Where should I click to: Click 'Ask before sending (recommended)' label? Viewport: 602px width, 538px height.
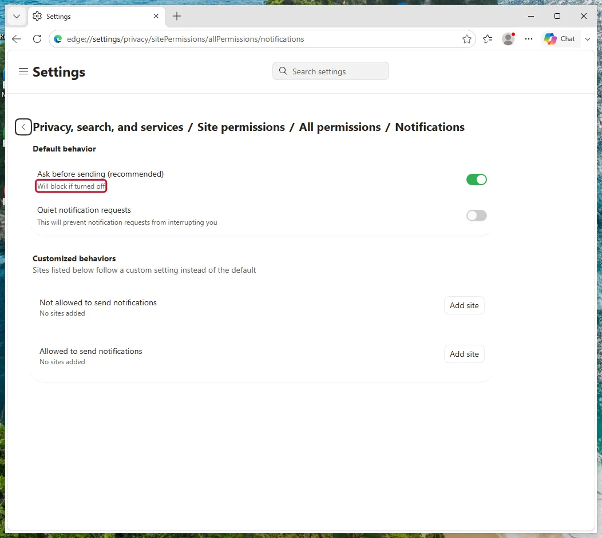coord(101,174)
